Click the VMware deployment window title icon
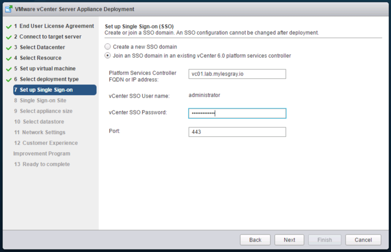 tap(9, 9)
